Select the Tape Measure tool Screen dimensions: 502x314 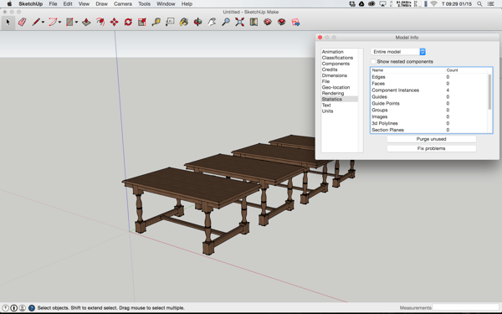[156, 22]
